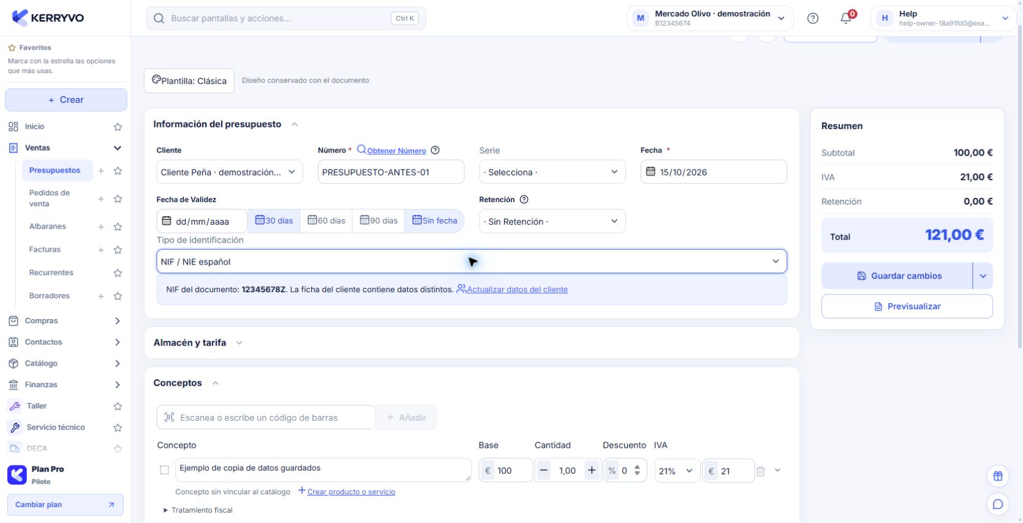Image resolution: width=1023 pixels, height=523 pixels.
Task: Star the Facturas entry
Action: pyautogui.click(x=118, y=250)
